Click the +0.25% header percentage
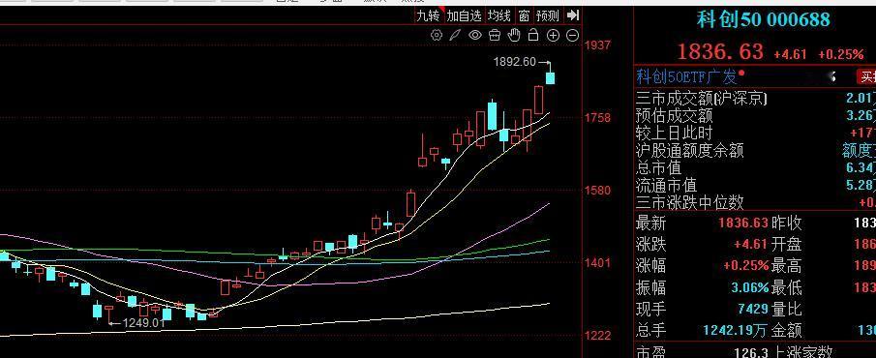The height and width of the screenshot is (358, 876). pyautogui.click(x=841, y=54)
